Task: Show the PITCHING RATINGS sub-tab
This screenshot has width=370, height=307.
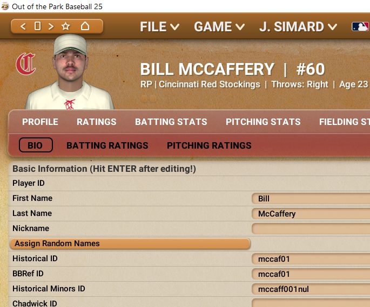Action: 209,145
